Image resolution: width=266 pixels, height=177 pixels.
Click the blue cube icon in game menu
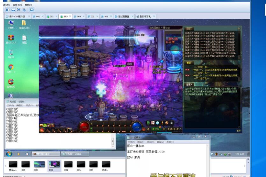[158, 123]
